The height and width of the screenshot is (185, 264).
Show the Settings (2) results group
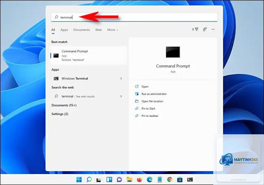coord(60,114)
